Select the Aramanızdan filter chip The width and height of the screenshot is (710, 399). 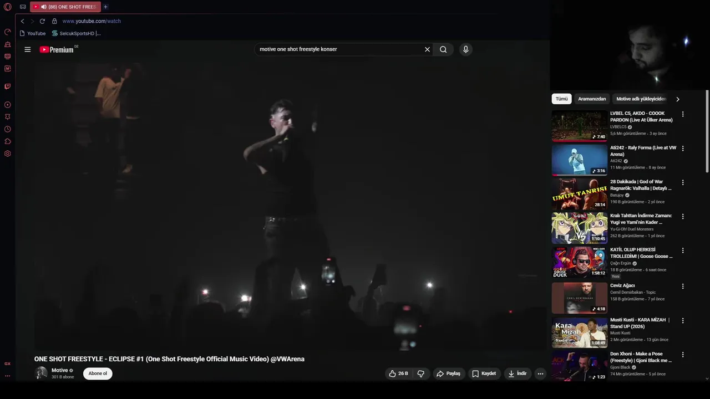pyautogui.click(x=592, y=99)
